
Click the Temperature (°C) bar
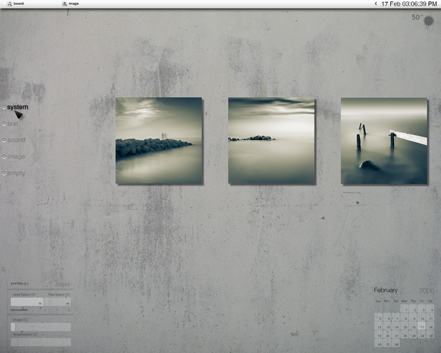coord(41,342)
